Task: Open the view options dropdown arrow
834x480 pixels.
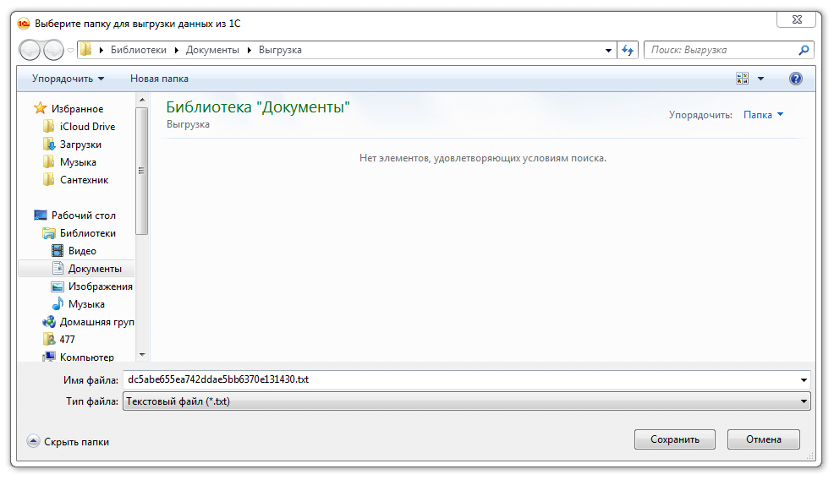Action: tap(760, 79)
